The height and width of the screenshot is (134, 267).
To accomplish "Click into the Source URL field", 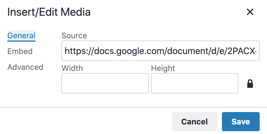I will pos(160,51).
